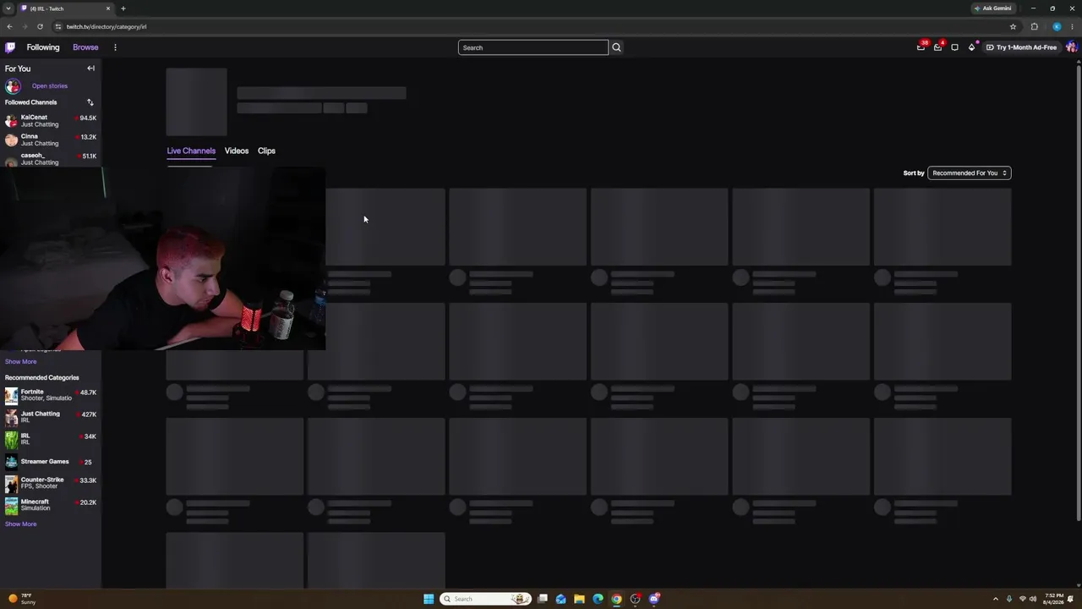
Task: Open the Windows Start menu
Action: [x=429, y=599]
